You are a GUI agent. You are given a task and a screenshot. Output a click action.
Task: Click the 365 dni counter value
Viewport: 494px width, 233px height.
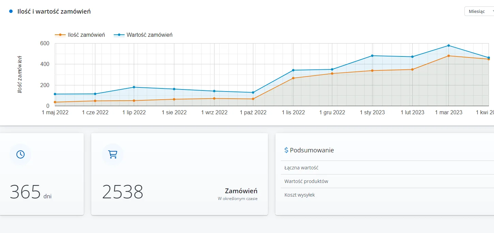coord(25,192)
